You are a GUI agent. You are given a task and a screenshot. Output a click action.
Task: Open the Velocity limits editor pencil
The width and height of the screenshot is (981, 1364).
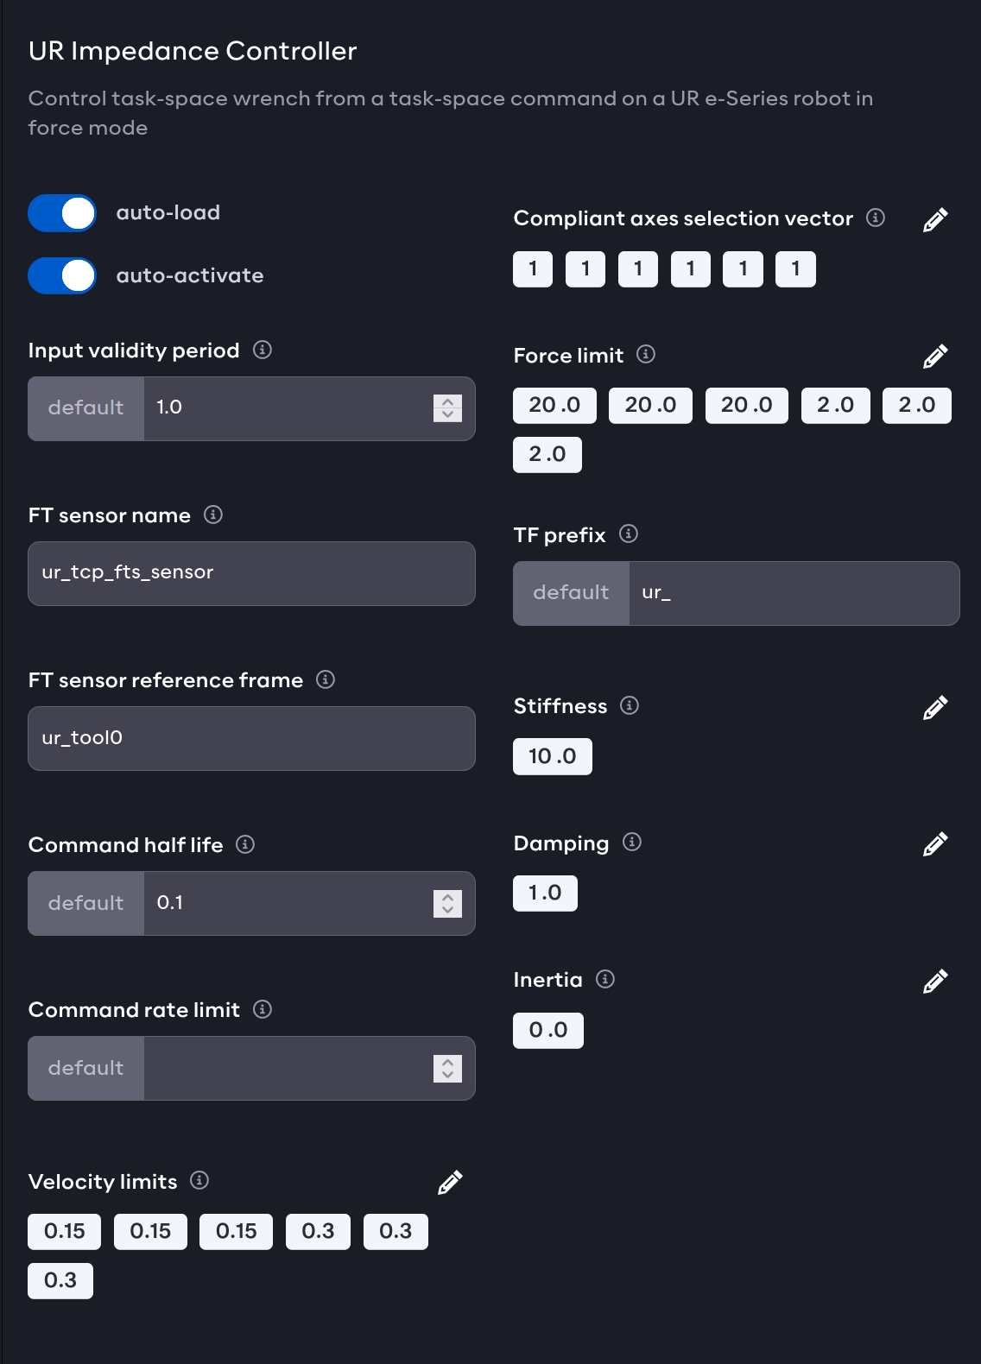[450, 1182]
